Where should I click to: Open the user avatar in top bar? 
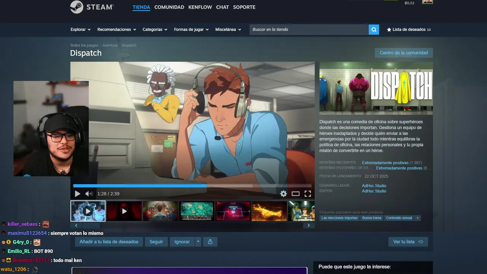click(x=427, y=2)
